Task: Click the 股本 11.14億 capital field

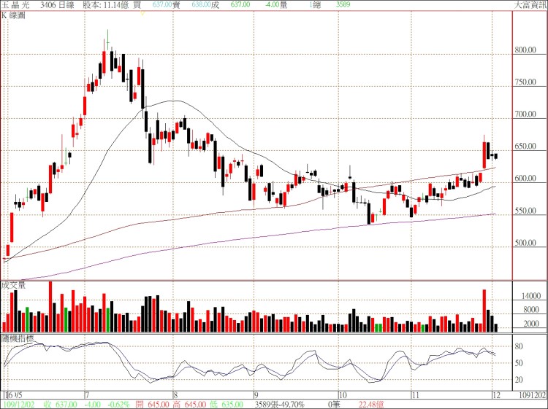Action: [x=105, y=4]
